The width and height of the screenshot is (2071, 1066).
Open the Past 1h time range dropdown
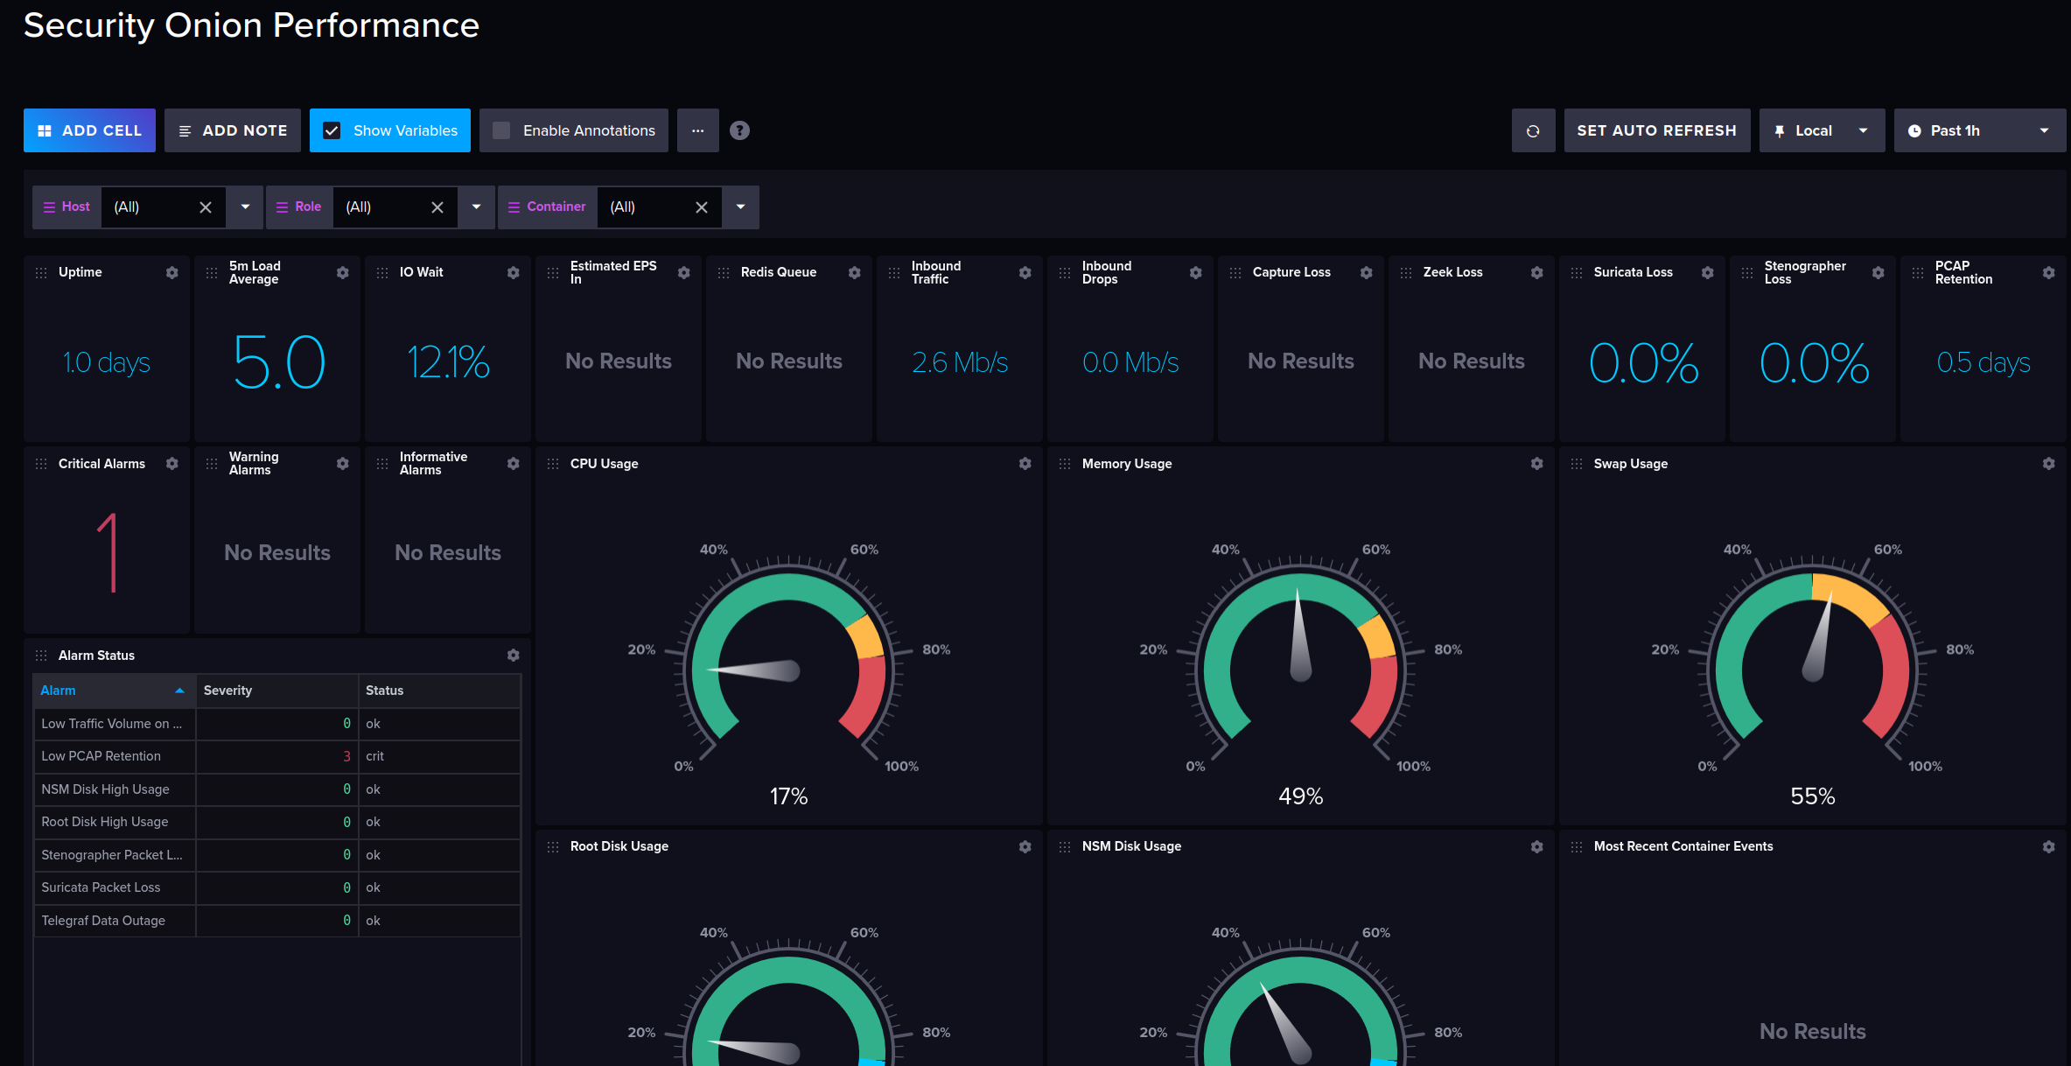1979,130
